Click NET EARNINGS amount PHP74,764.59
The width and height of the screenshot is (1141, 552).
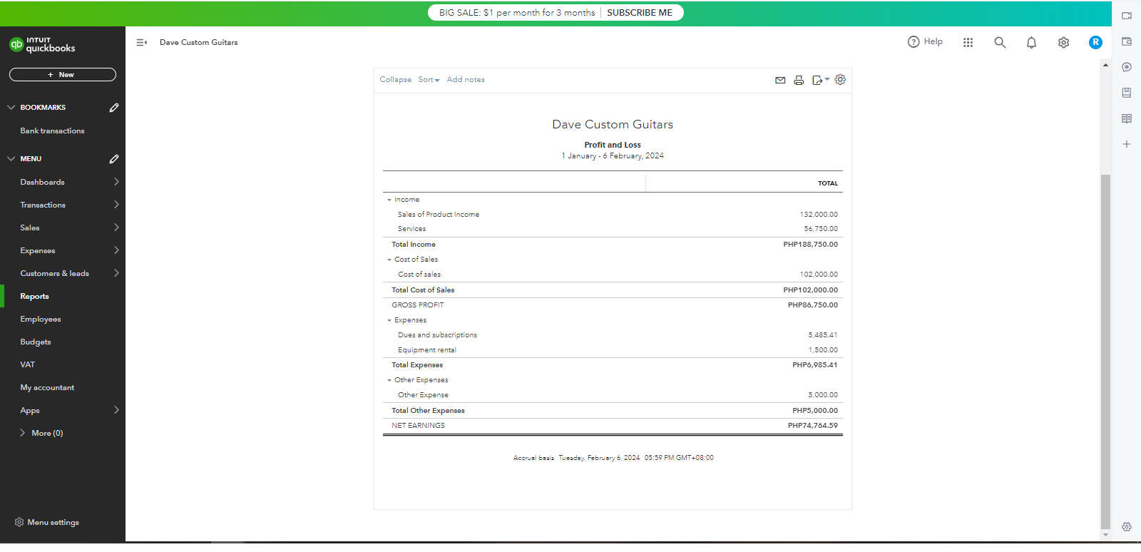coord(813,426)
